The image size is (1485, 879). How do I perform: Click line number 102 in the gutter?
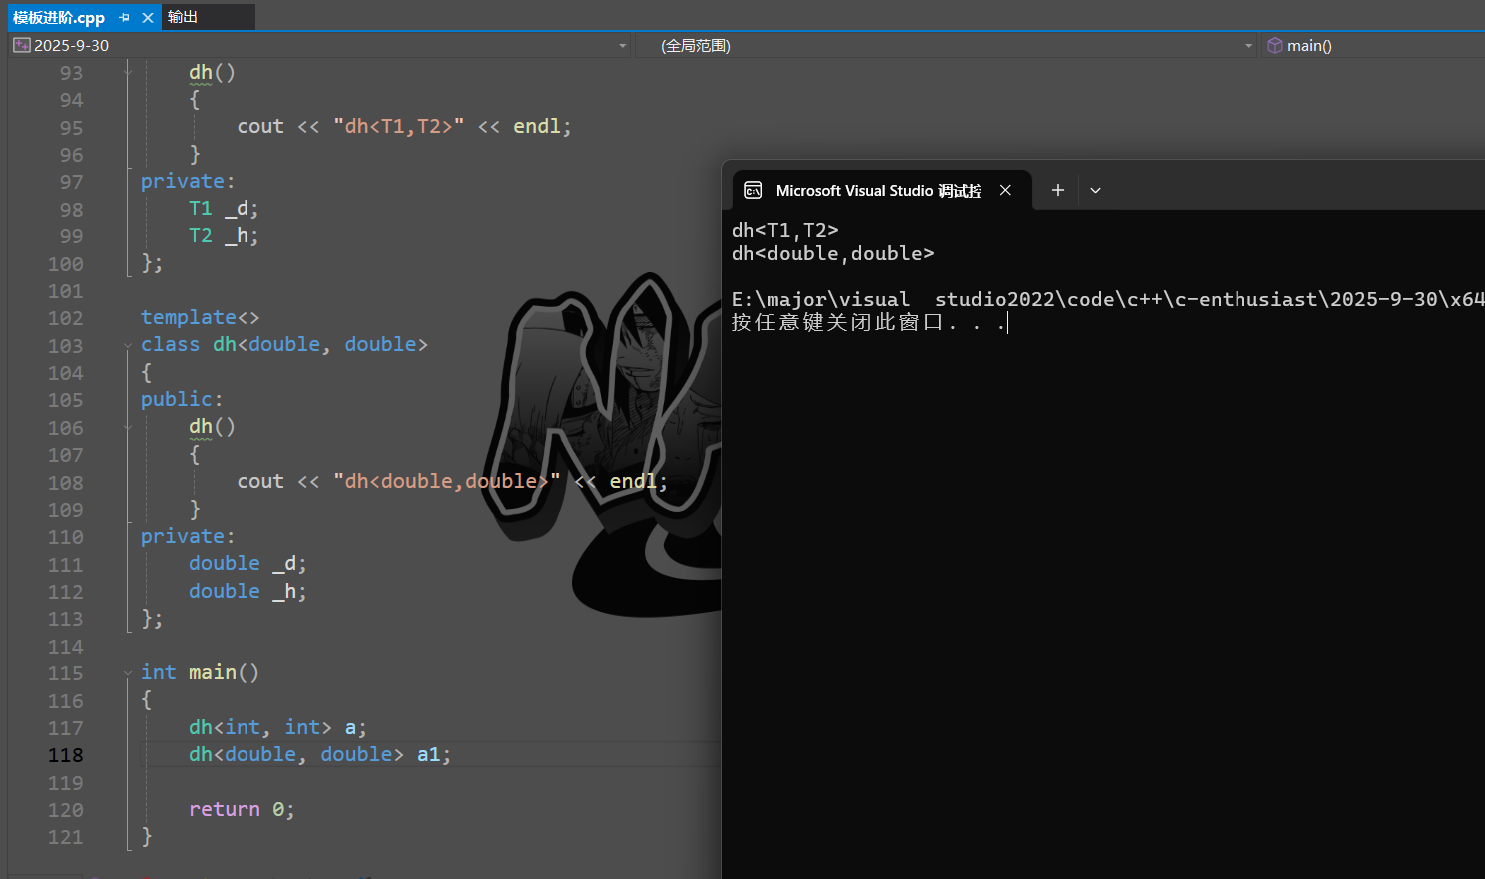(x=66, y=318)
